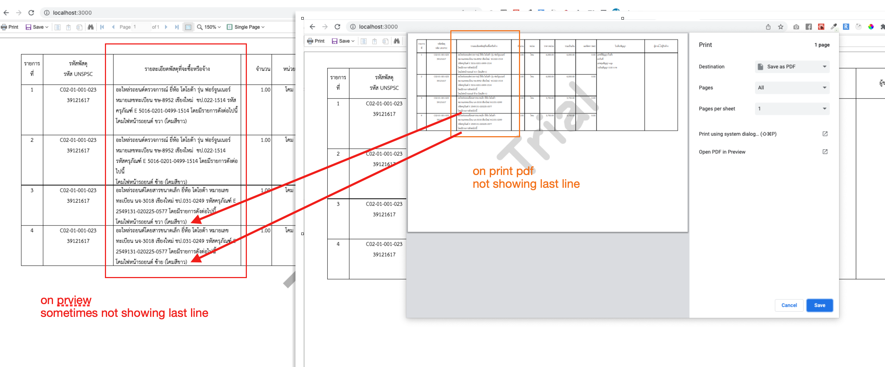Click Save button in print dialog
Screen dimensions: 885x367
(x=820, y=305)
